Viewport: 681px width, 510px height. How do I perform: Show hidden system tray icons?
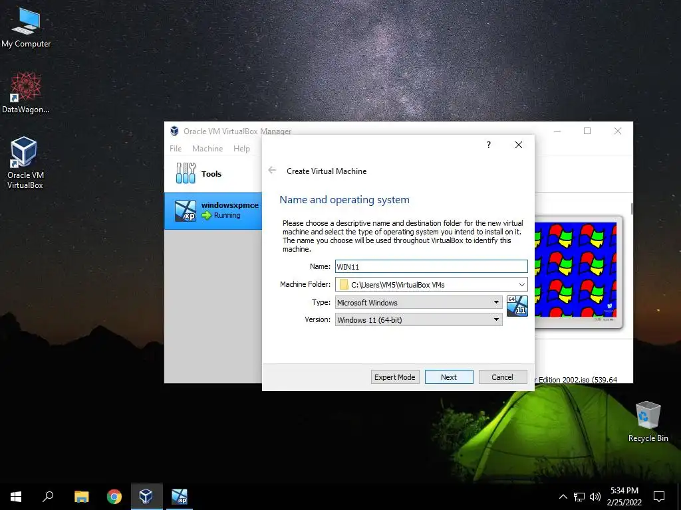pos(563,497)
